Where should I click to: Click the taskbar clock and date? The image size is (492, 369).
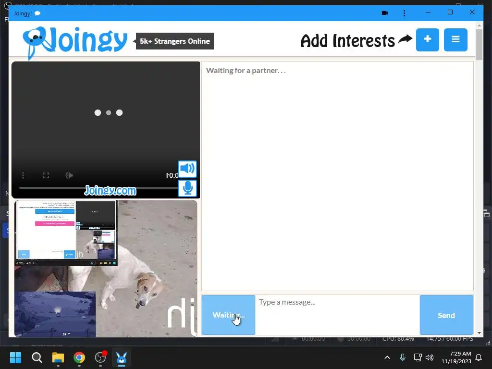coord(456,357)
